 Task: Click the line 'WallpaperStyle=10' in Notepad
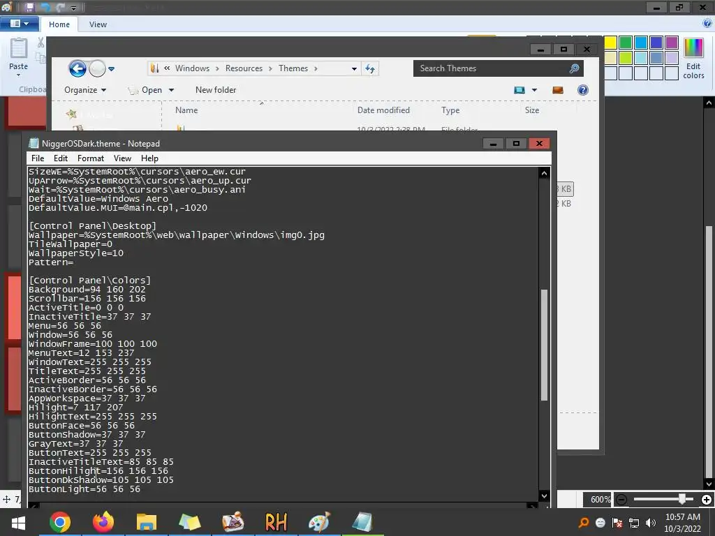point(75,253)
